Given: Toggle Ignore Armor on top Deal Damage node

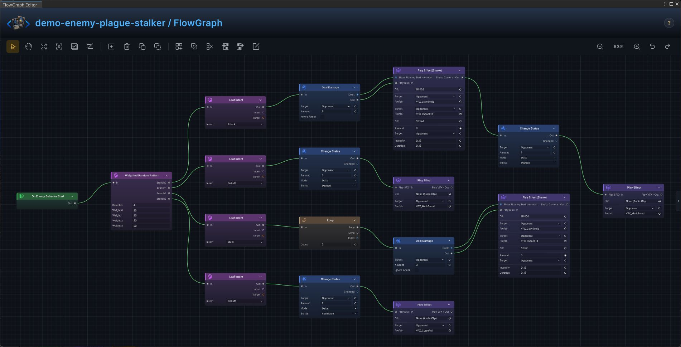Looking at the screenshot, I should tap(322, 117).
